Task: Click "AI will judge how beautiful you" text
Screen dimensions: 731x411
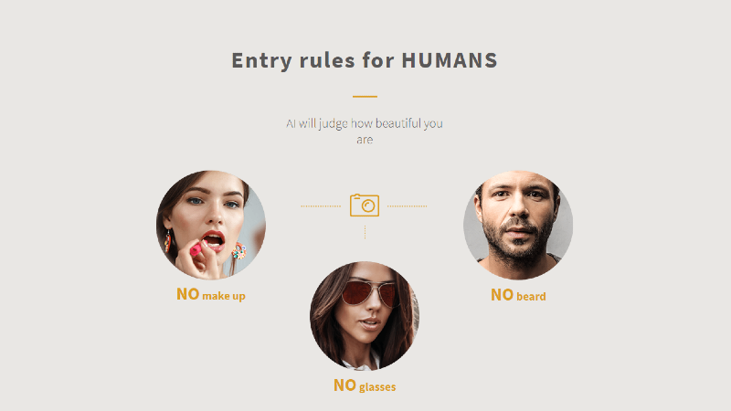Action: 365,123
